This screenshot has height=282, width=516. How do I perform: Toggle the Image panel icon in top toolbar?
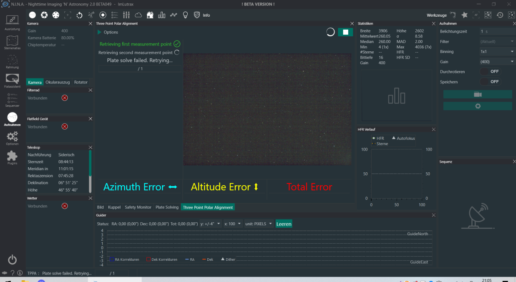(x=32, y=15)
